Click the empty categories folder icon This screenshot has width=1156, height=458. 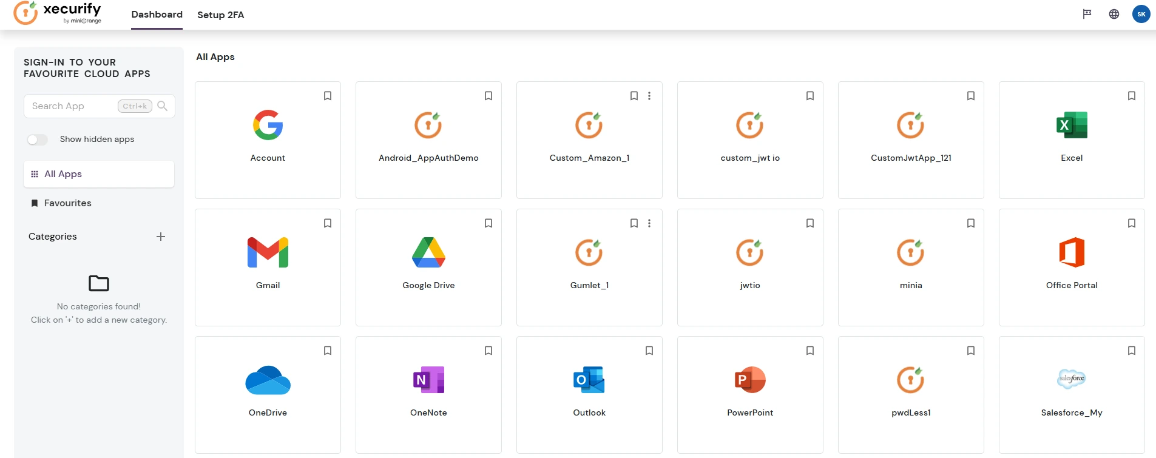click(99, 283)
